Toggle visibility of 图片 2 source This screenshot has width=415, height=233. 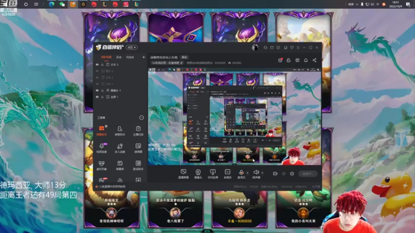tap(97, 71)
